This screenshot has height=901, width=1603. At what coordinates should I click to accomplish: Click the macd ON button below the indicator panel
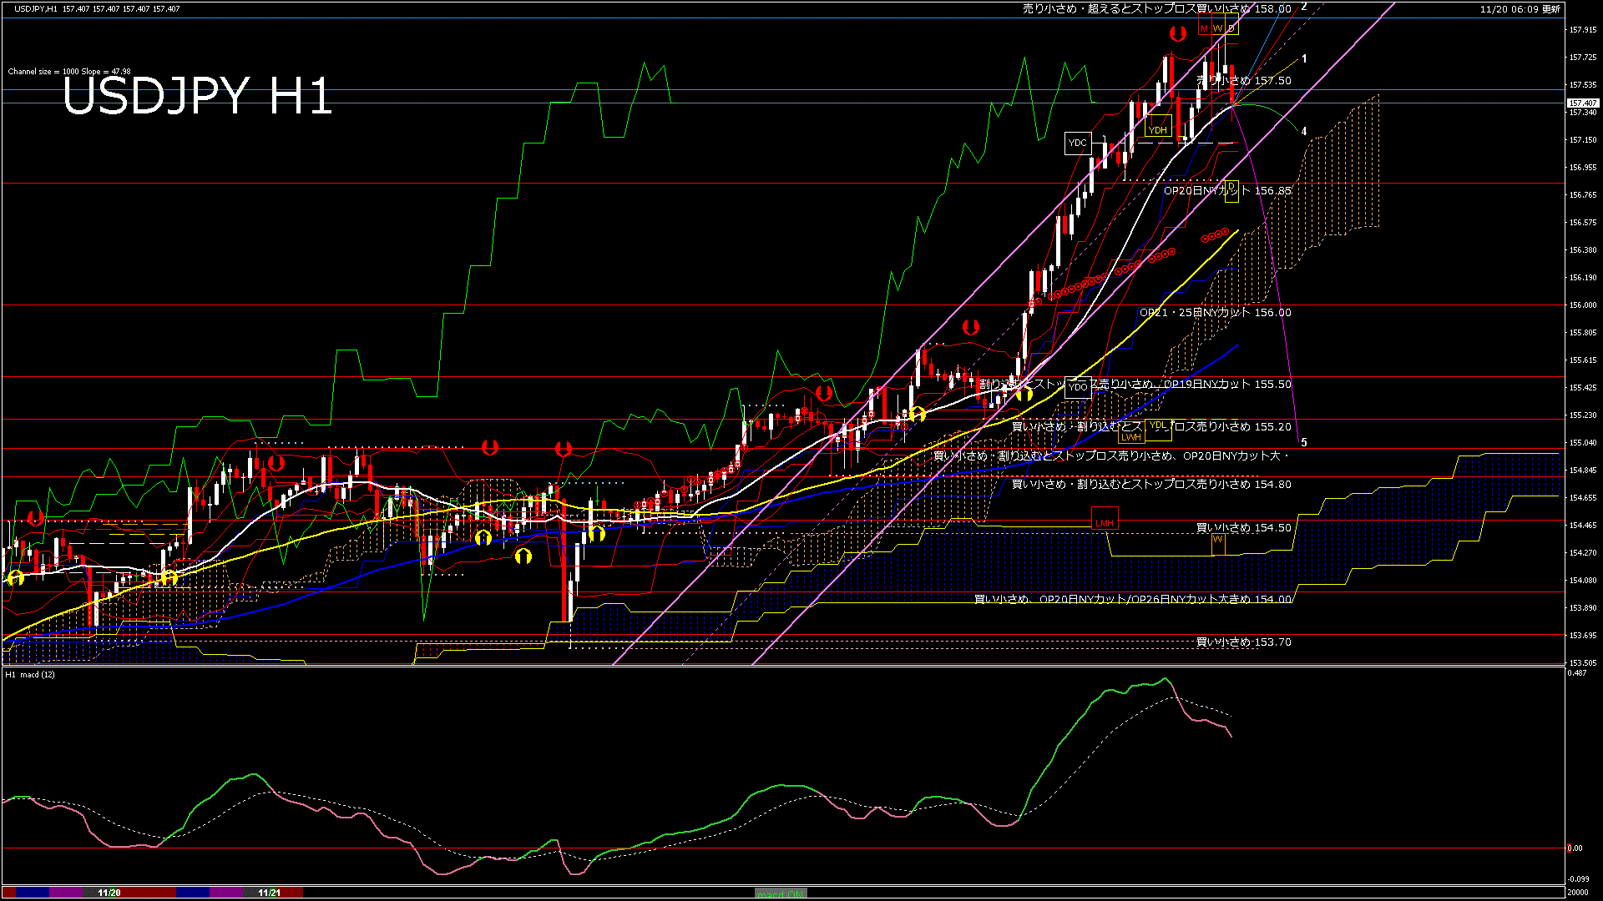[x=781, y=893]
